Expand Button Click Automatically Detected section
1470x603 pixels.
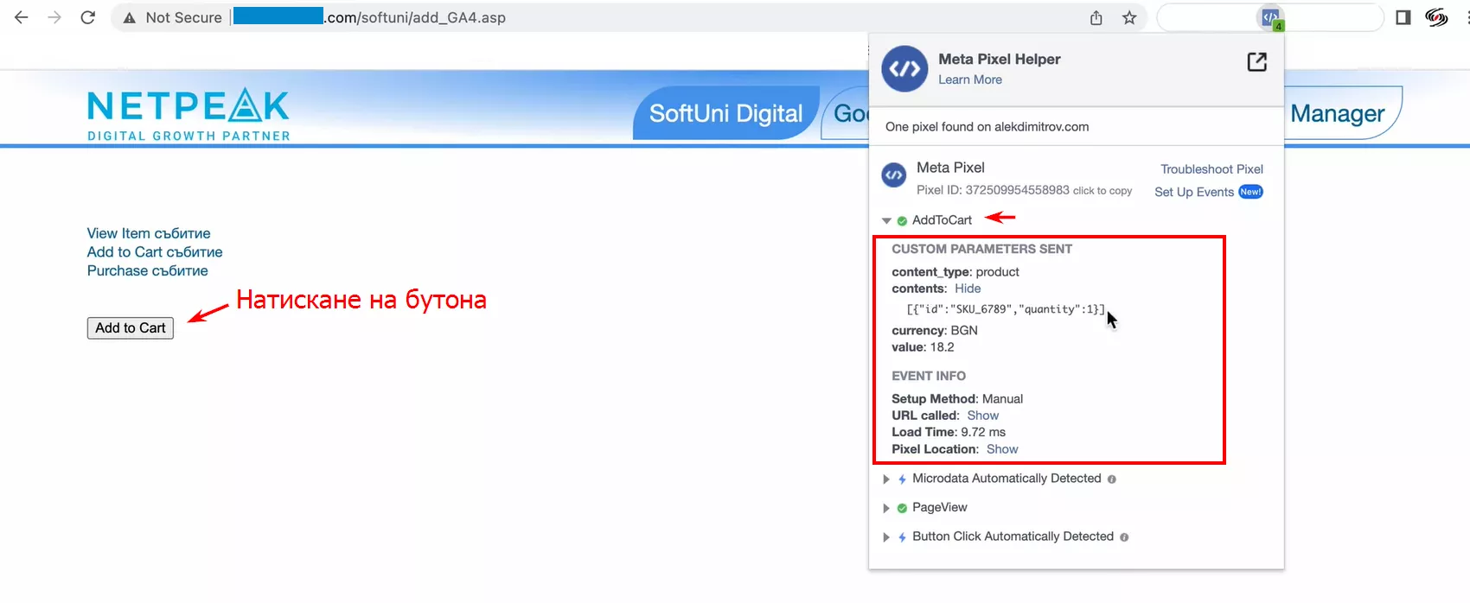coord(886,537)
